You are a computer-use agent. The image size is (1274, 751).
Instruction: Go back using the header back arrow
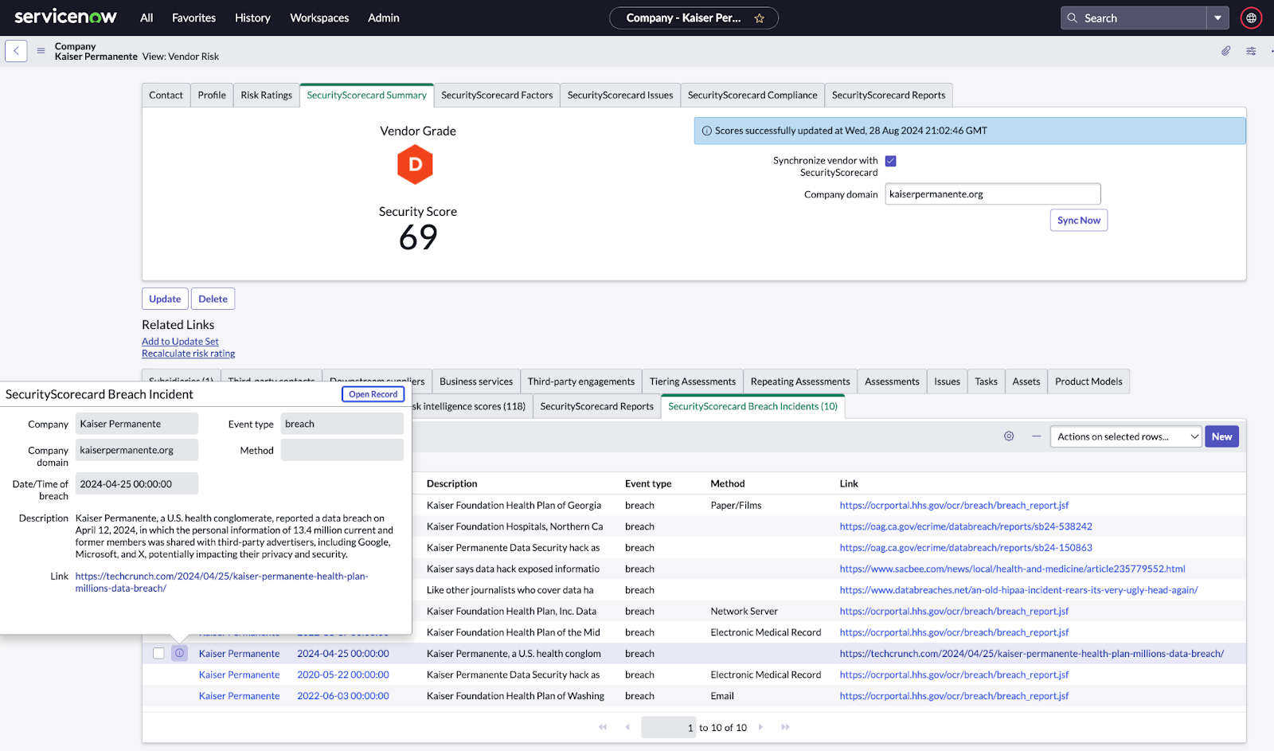[x=16, y=51]
